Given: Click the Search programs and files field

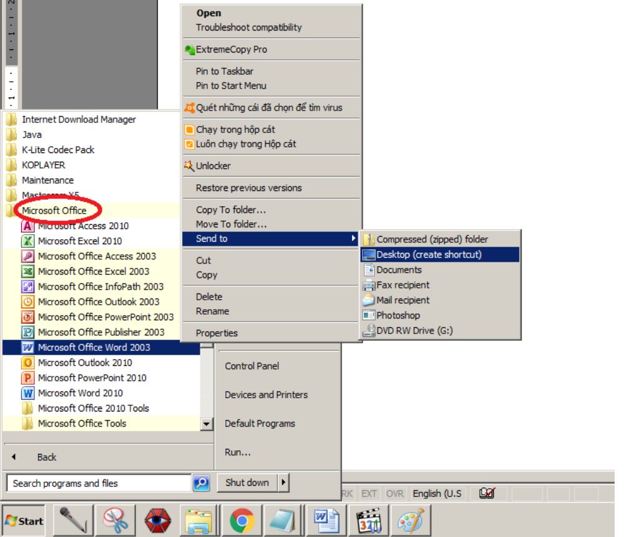Looking at the screenshot, I should pos(99,483).
